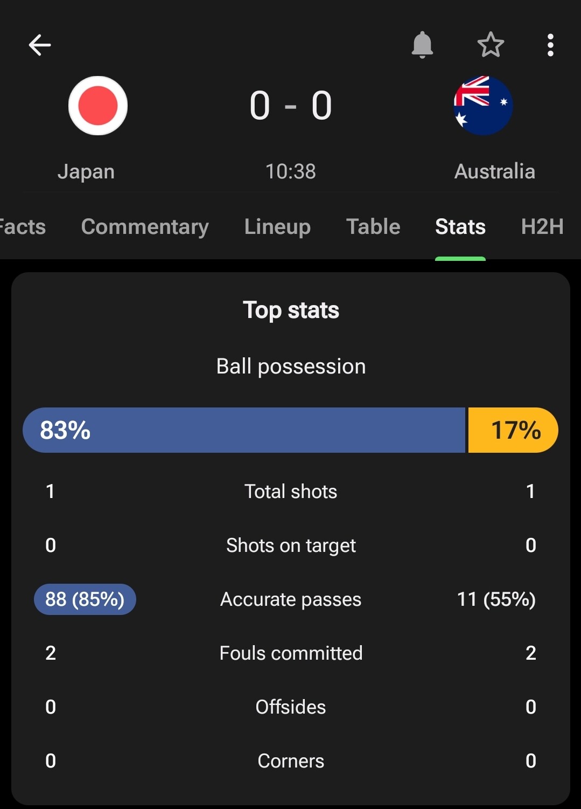Open the H2H tab
The width and height of the screenshot is (581, 809).
coord(542,226)
